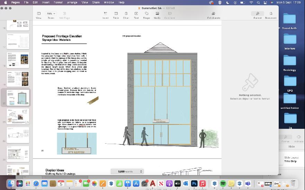
Task: Expand the 75% Zoom dropdown
Action: [x=51, y=13]
